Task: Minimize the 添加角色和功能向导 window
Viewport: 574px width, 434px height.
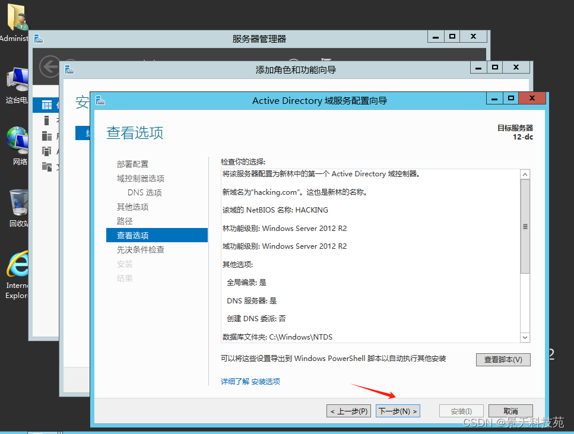Action: point(478,68)
